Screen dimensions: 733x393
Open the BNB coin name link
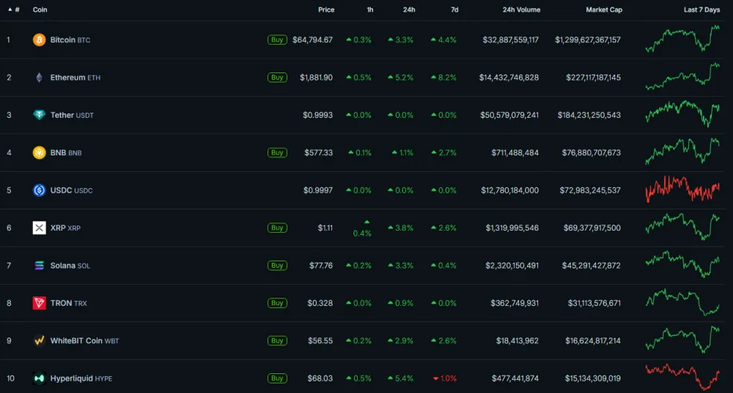tap(66, 153)
